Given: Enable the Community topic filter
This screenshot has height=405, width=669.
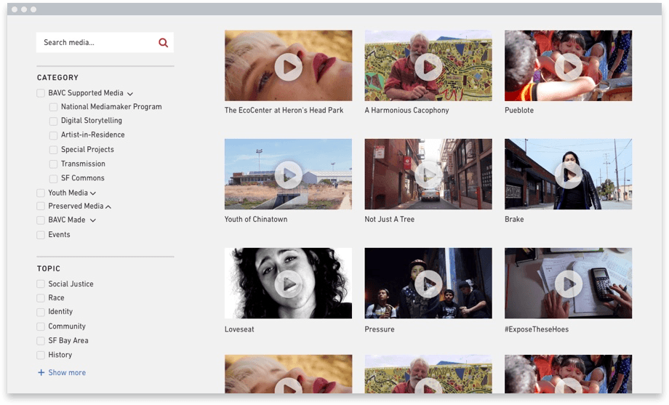Looking at the screenshot, I should (41, 326).
